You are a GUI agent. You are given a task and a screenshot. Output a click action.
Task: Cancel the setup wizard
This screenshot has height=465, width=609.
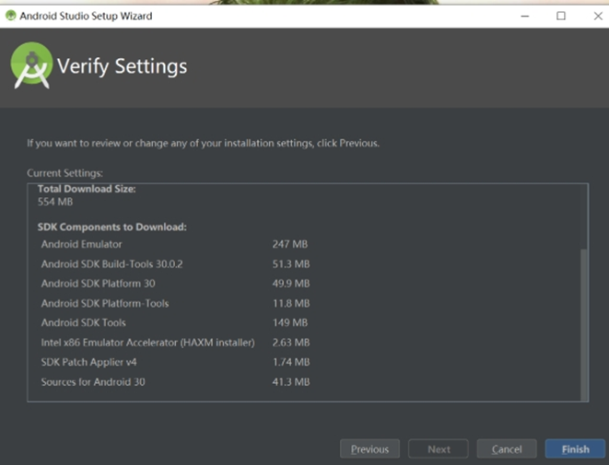pyautogui.click(x=507, y=449)
